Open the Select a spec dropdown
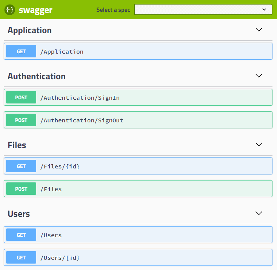Screen dimensions: 277x270 pyautogui.click(x=203, y=9)
